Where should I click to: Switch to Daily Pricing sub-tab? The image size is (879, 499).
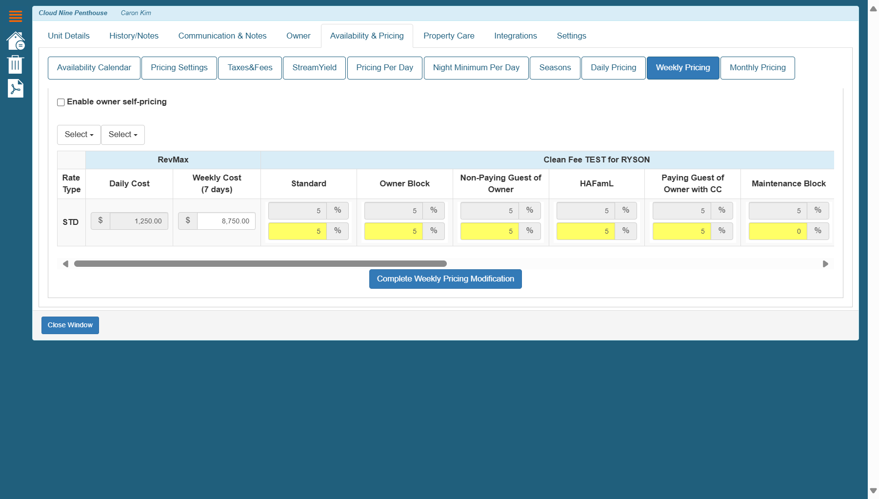(614, 68)
